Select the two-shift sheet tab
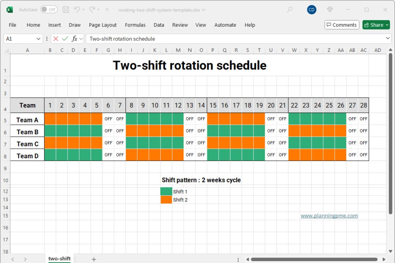The width and height of the screenshot is (395, 263). point(59,259)
